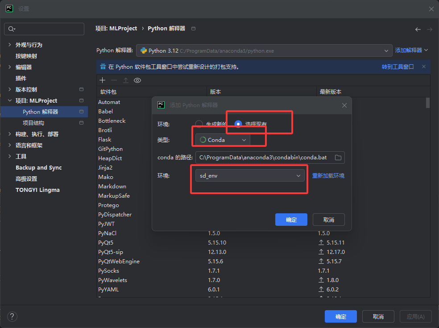The height and width of the screenshot is (328, 439).
Task: Click the 项目: MLProject breadcrumb
Action: [116, 29]
